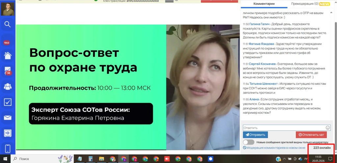Open the OneDrive cloud tray icon
The width and height of the screenshot is (337, 163).
pyautogui.click(x=300, y=159)
